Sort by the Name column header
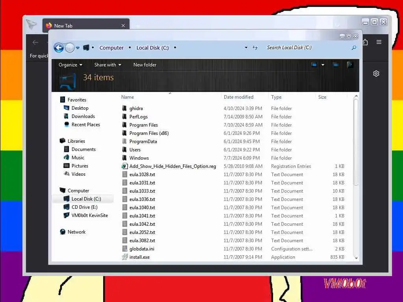 (128, 97)
